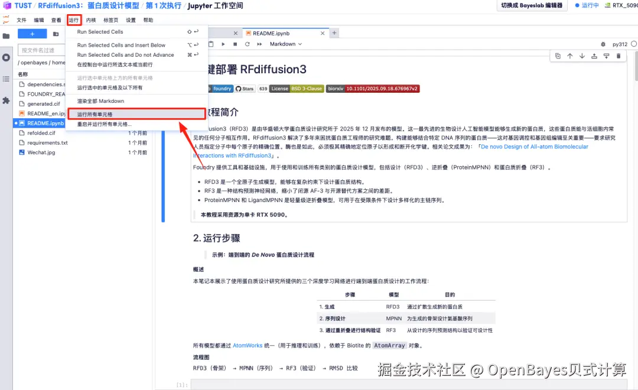Run the selected cell with play icon
Image resolution: width=638 pixels, height=390 pixels.
point(223,44)
